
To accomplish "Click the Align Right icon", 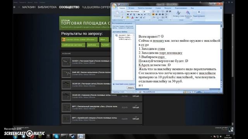I will [x=160, y=15].
